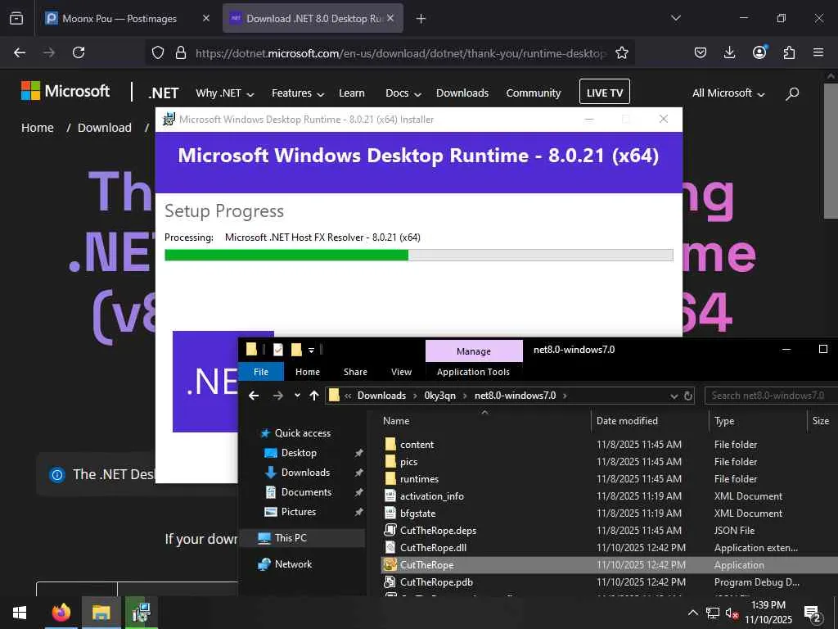
Task: Click the muted volume tray icon
Action: [x=732, y=613]
